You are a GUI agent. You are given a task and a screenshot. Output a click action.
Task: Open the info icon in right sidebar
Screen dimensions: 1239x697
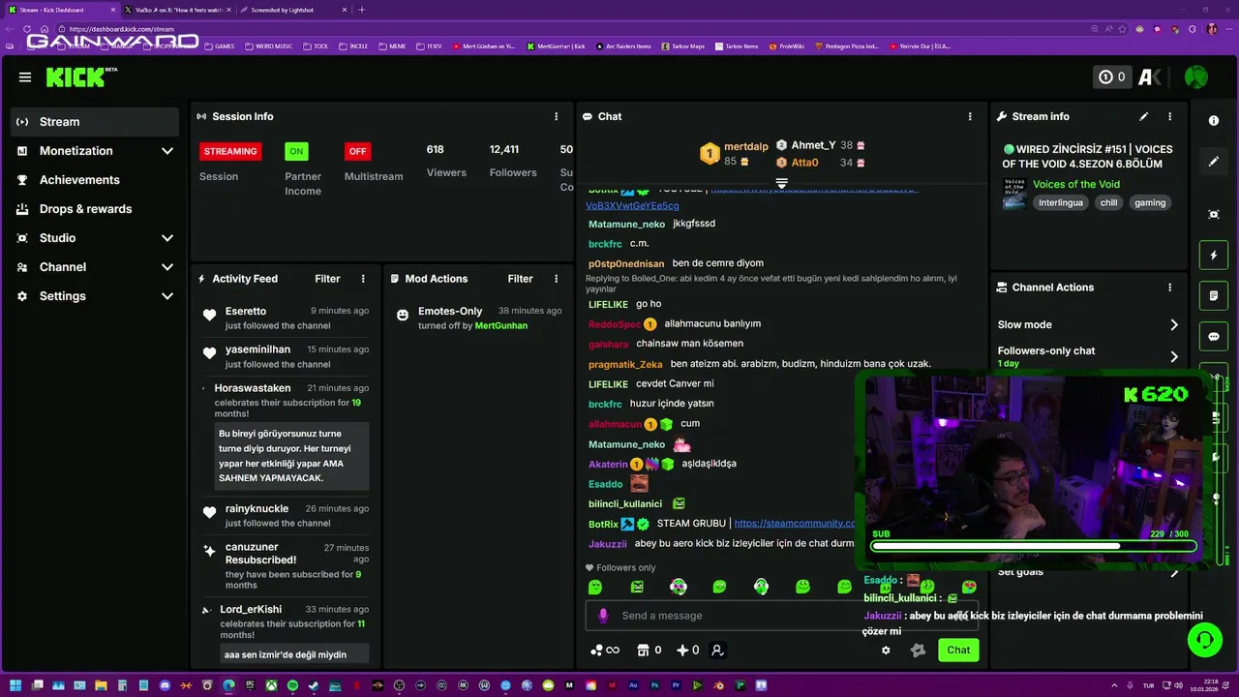[x=1214, y=121]
